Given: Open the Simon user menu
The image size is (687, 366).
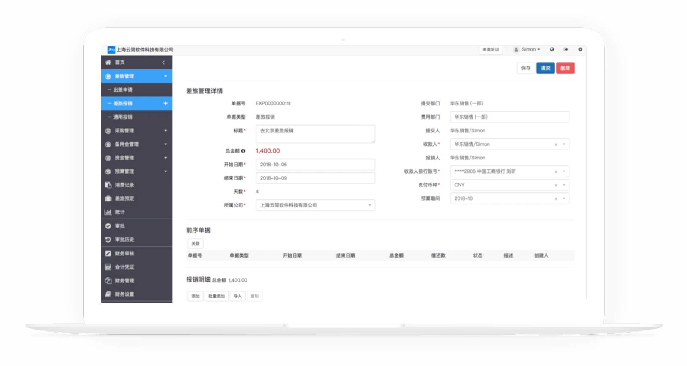Looking at the screenshot, I should [x=527, y=50].
